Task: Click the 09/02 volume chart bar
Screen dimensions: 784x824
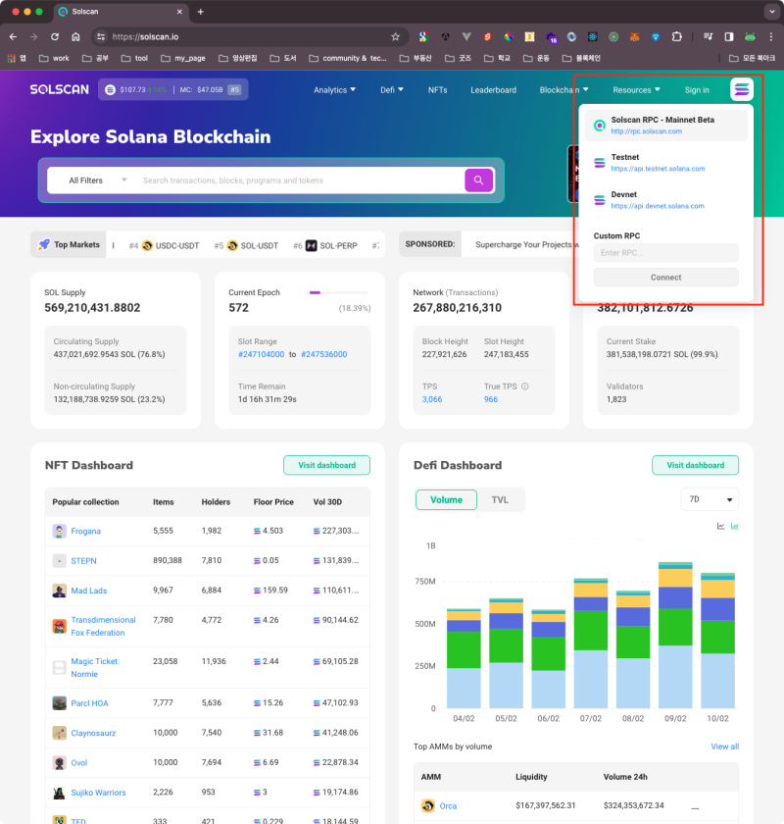Action: point(675,636)
